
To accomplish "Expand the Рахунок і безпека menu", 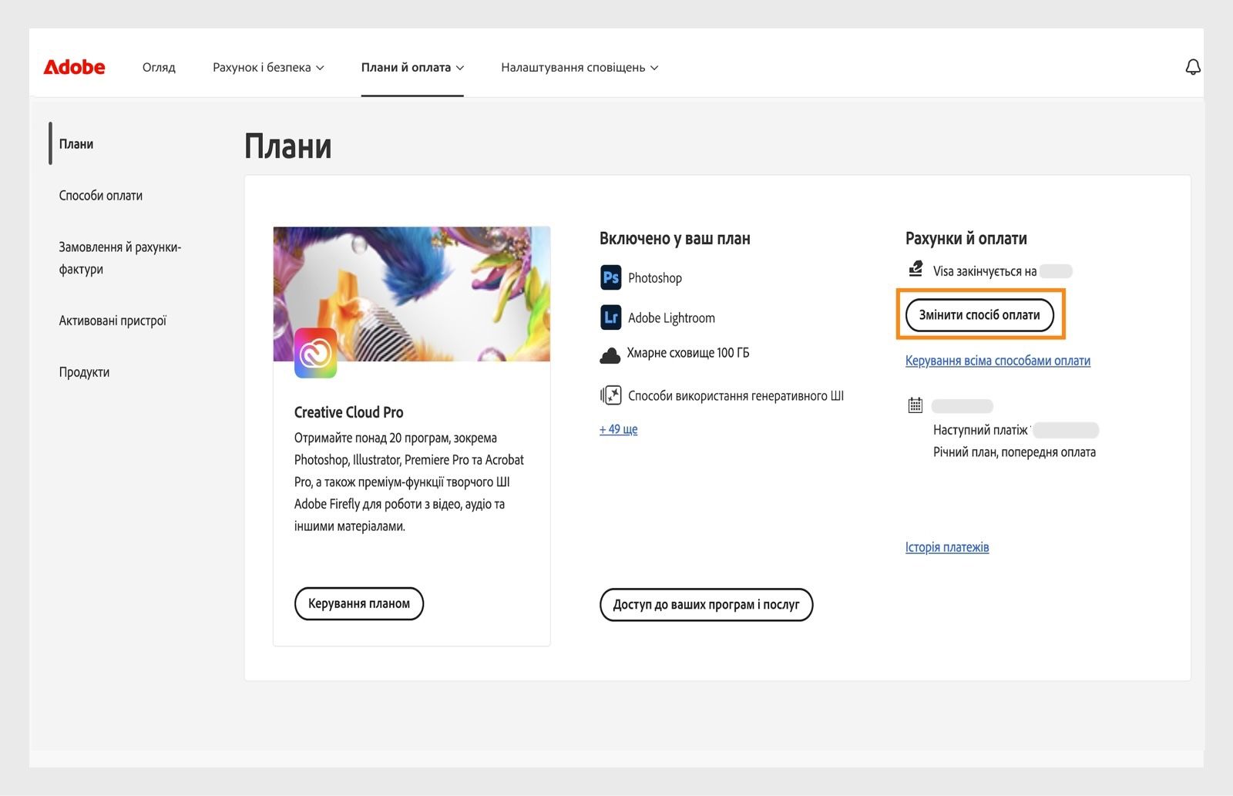I will click(268, 67).
